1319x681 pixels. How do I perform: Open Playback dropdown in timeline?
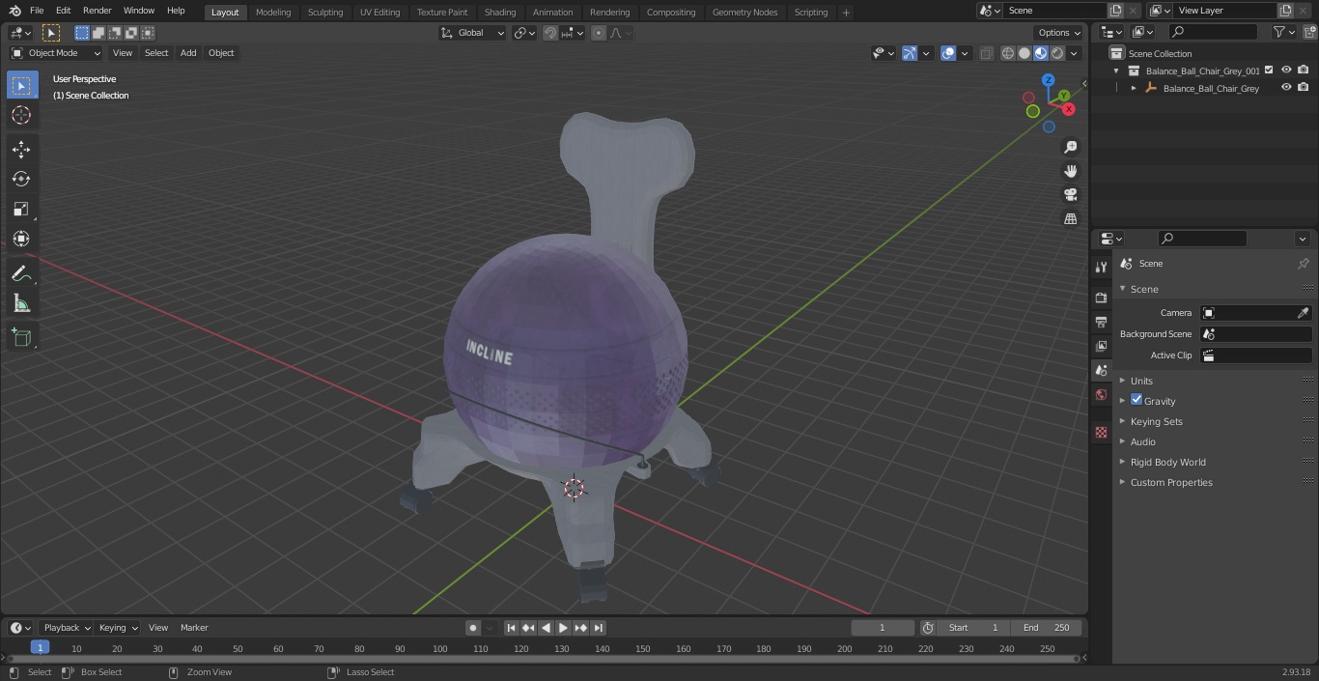(x=67, y=628)
